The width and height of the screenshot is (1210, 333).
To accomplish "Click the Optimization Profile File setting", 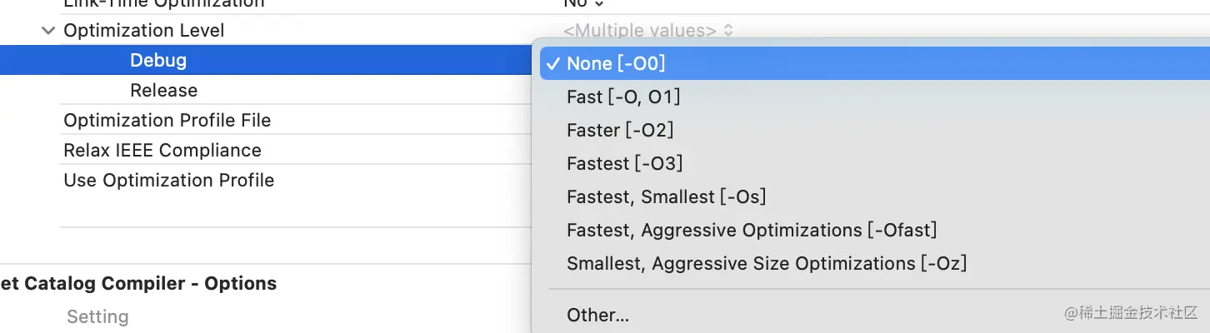I will click(x=167, y=121).
